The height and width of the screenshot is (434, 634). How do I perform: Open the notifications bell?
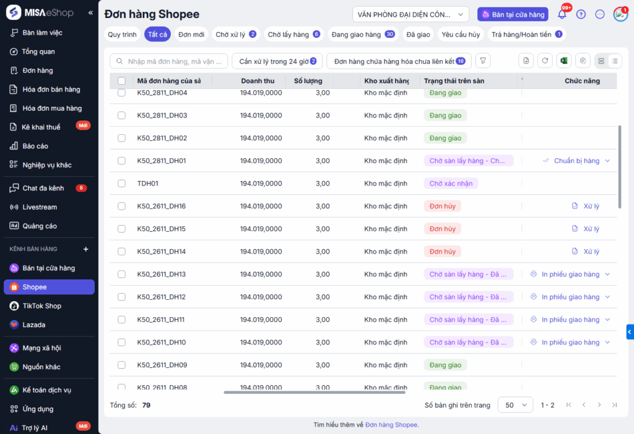pyautogui.click(x=562, y=14)
